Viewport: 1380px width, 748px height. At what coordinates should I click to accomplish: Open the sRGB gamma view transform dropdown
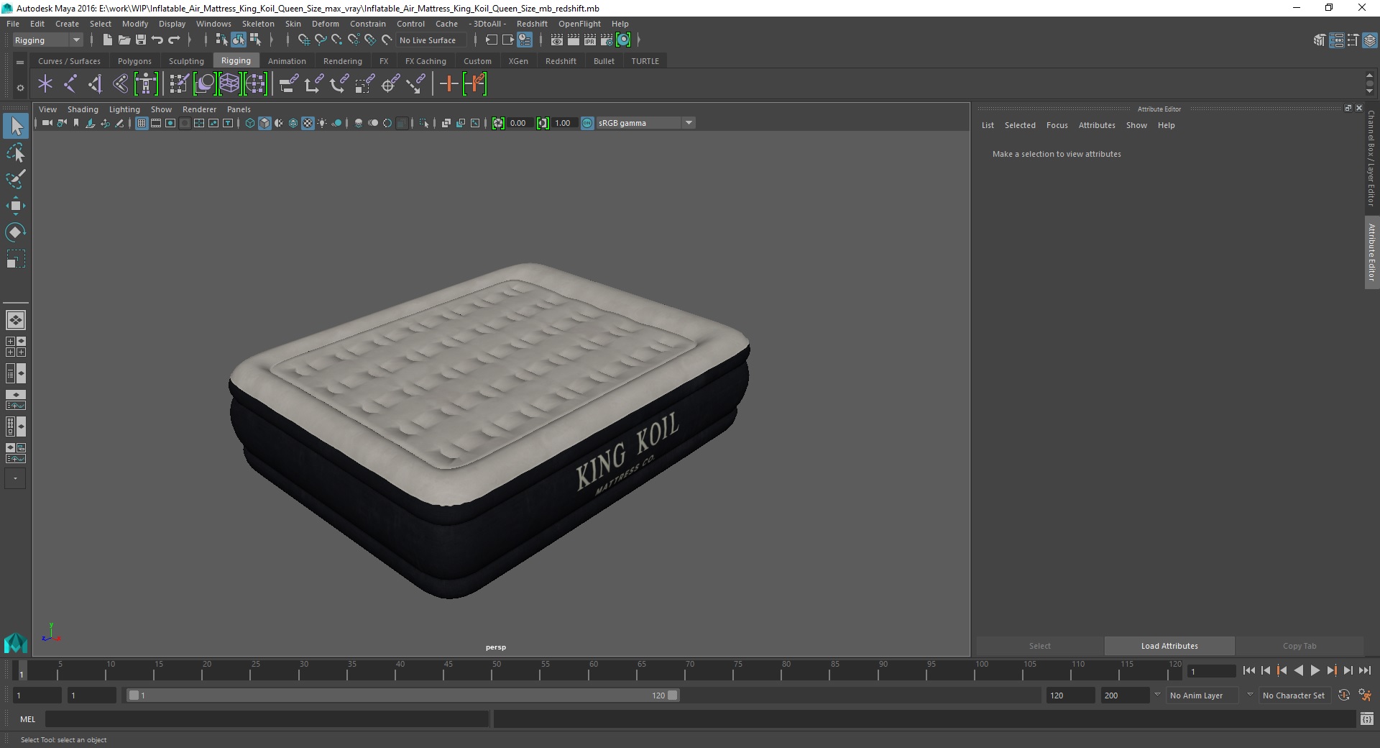click(x=645, y=123)
